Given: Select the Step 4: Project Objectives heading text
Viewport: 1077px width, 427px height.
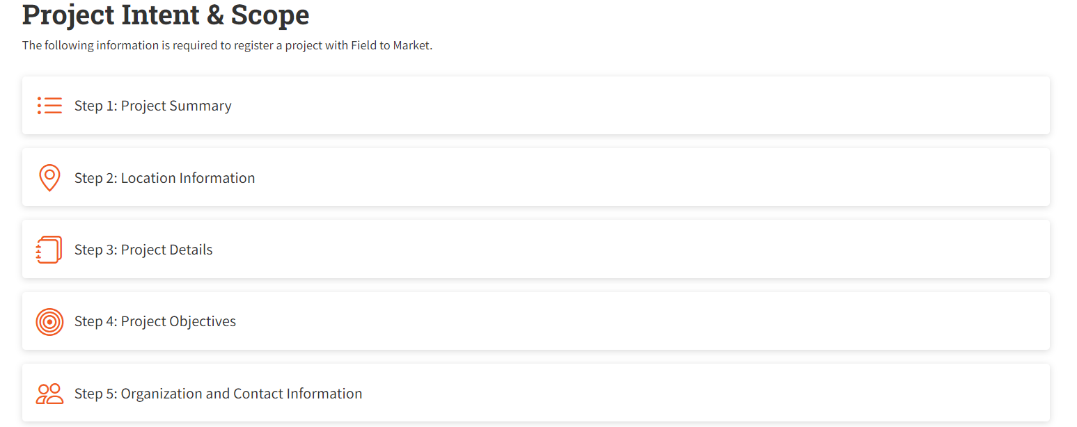Looking at the screenshot, I should click(x=155, y=321).
